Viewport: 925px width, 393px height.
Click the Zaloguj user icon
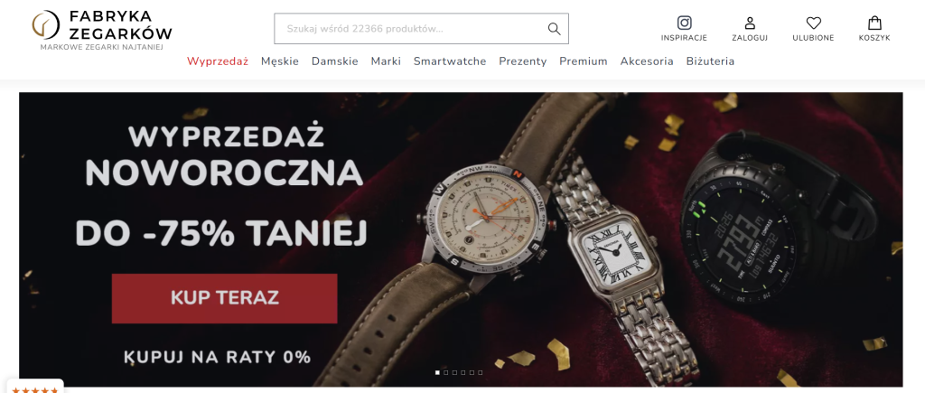point(750,23)
